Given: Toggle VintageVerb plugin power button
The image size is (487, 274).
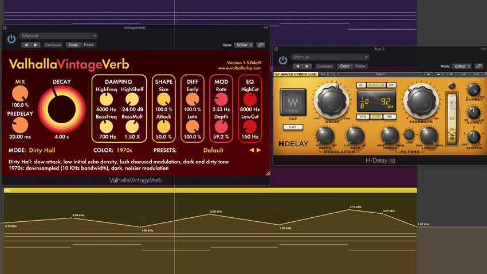Looking at the screenshot, I should pyautogui.click(x=11, y=39).
